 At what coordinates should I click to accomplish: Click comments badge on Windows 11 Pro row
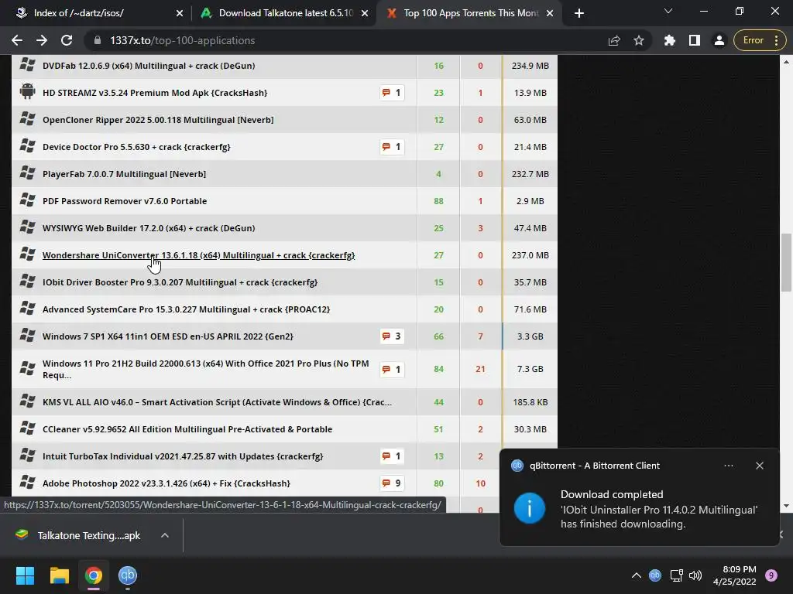point(392,369)
